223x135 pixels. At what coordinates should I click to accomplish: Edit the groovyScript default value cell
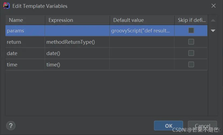click(142, 31)
